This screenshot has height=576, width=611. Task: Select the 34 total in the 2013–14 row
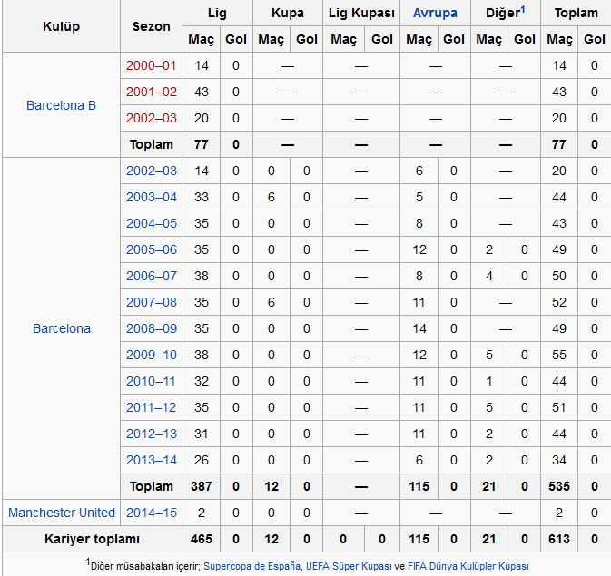click(559, 460)
